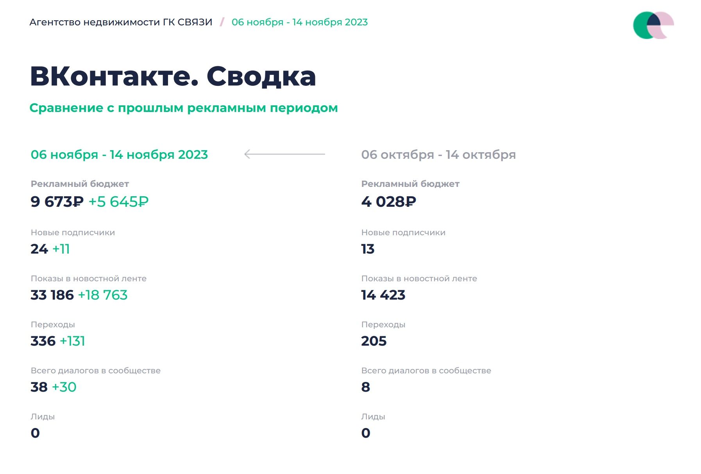Click the October 'Всего диалогов в сообществе' label
Viewport: 701px width, 474px height.
coord(426,371)
